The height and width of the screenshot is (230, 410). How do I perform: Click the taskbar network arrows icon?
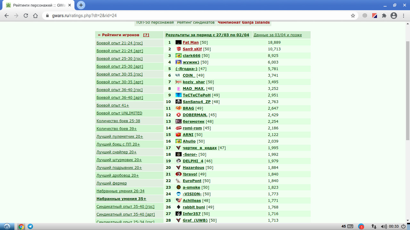click(373, 226)
